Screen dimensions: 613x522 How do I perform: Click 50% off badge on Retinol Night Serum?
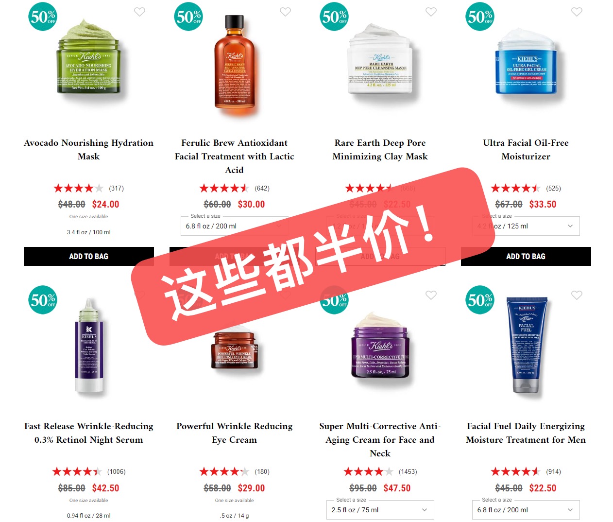click(43, 300)
